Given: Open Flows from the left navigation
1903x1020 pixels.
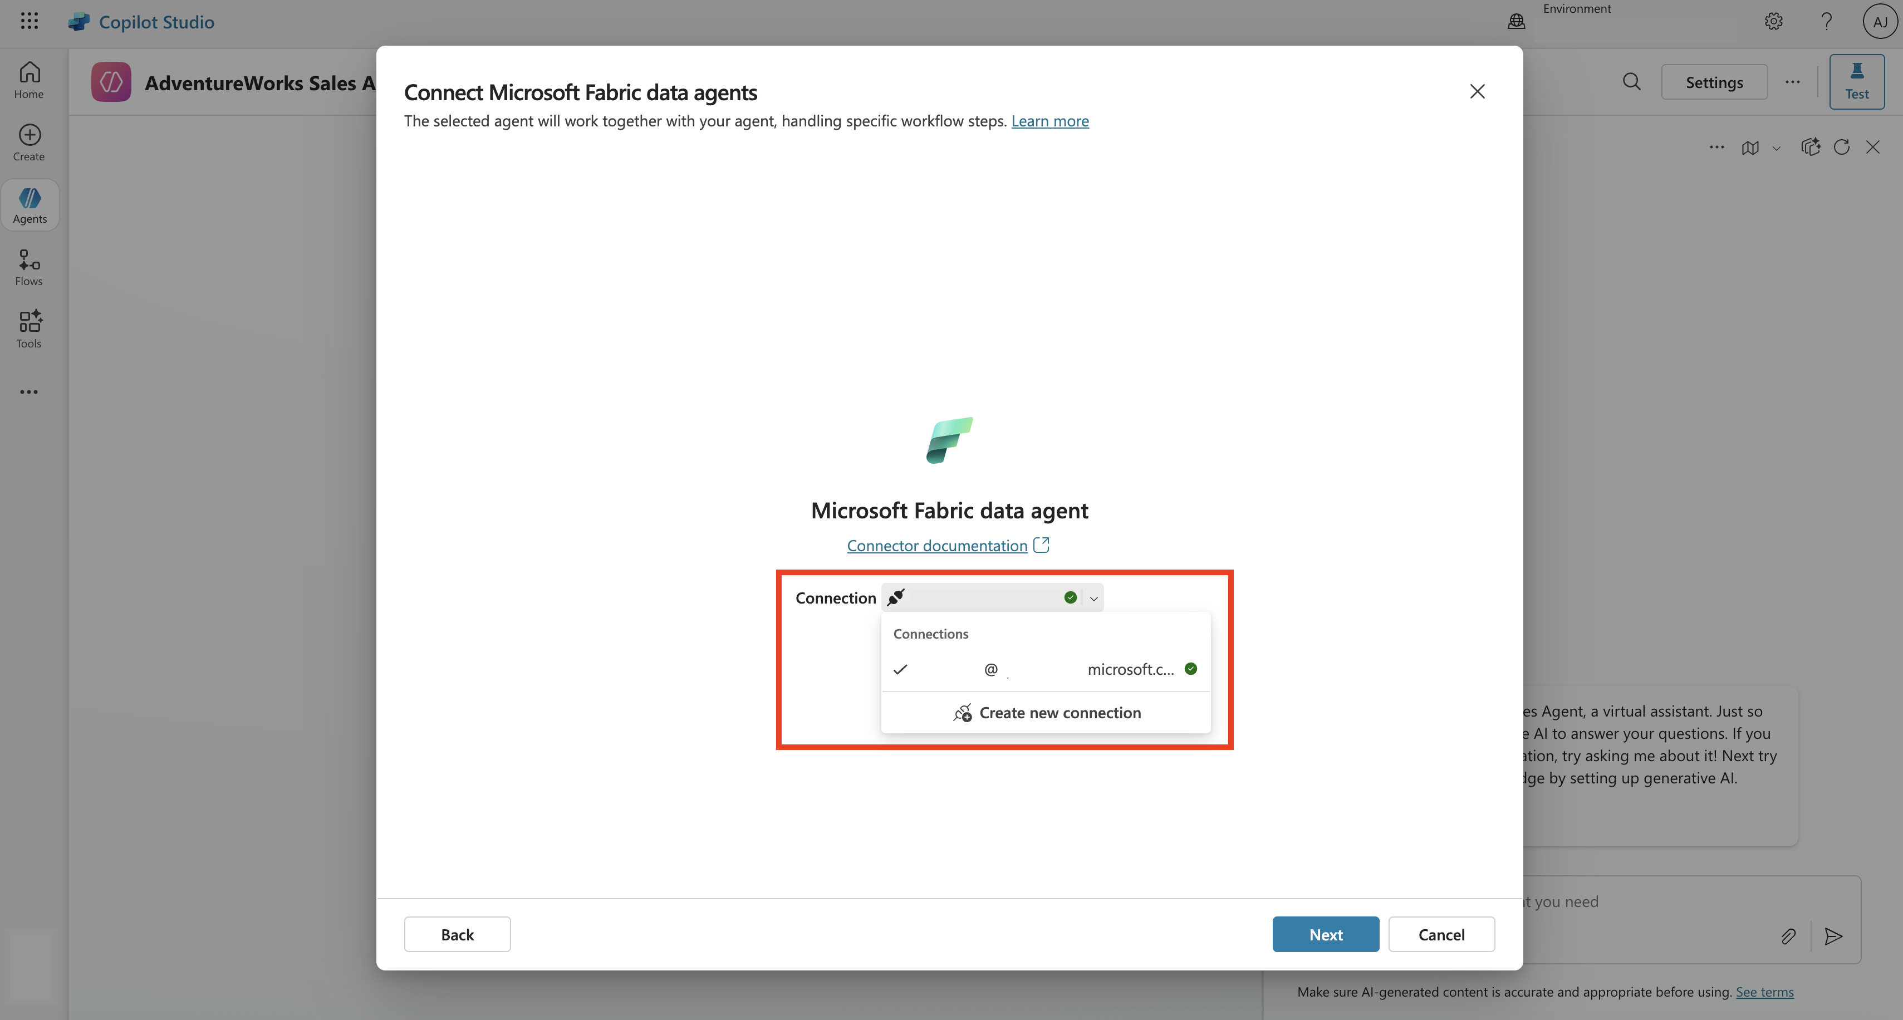Looking at the screenshot, I should click(29, 267).
